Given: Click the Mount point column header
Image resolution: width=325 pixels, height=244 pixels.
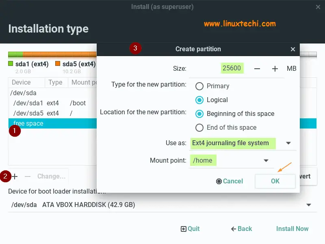Looking at the screenshot, I should [x=83, y=83].
